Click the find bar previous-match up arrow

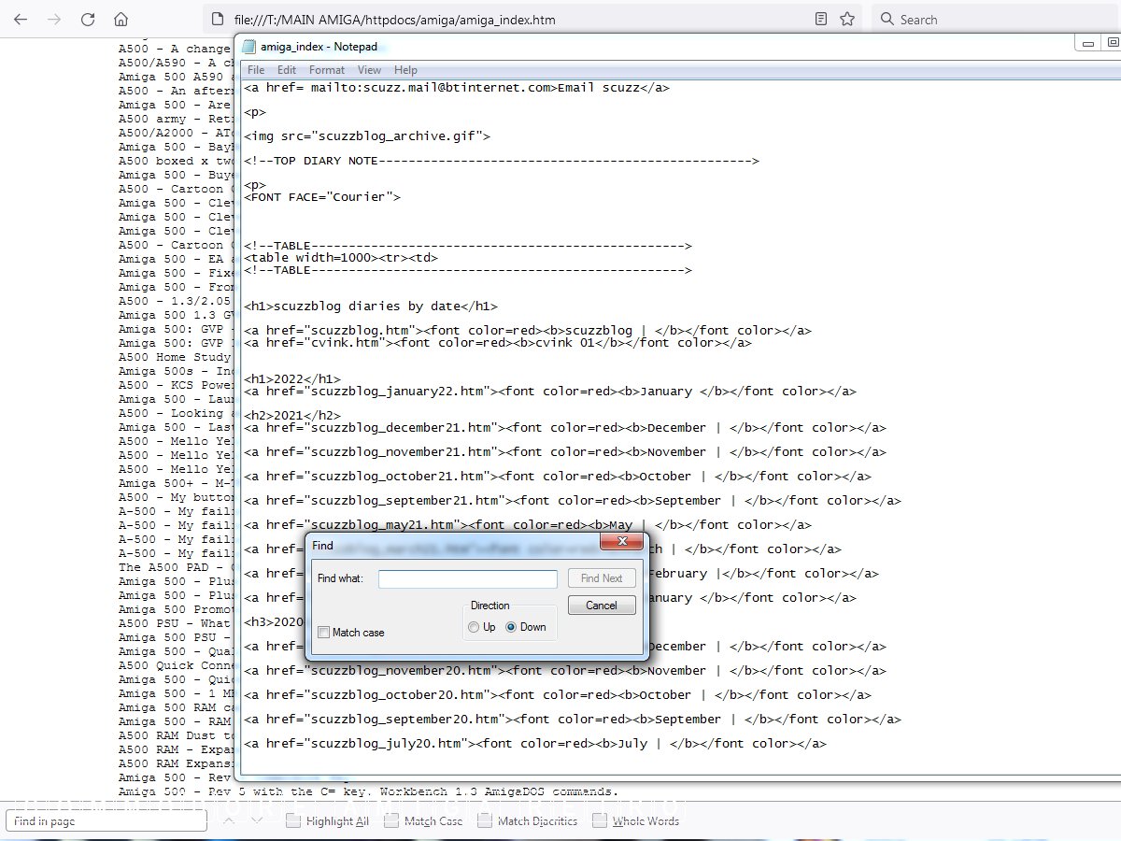[230, 820]
